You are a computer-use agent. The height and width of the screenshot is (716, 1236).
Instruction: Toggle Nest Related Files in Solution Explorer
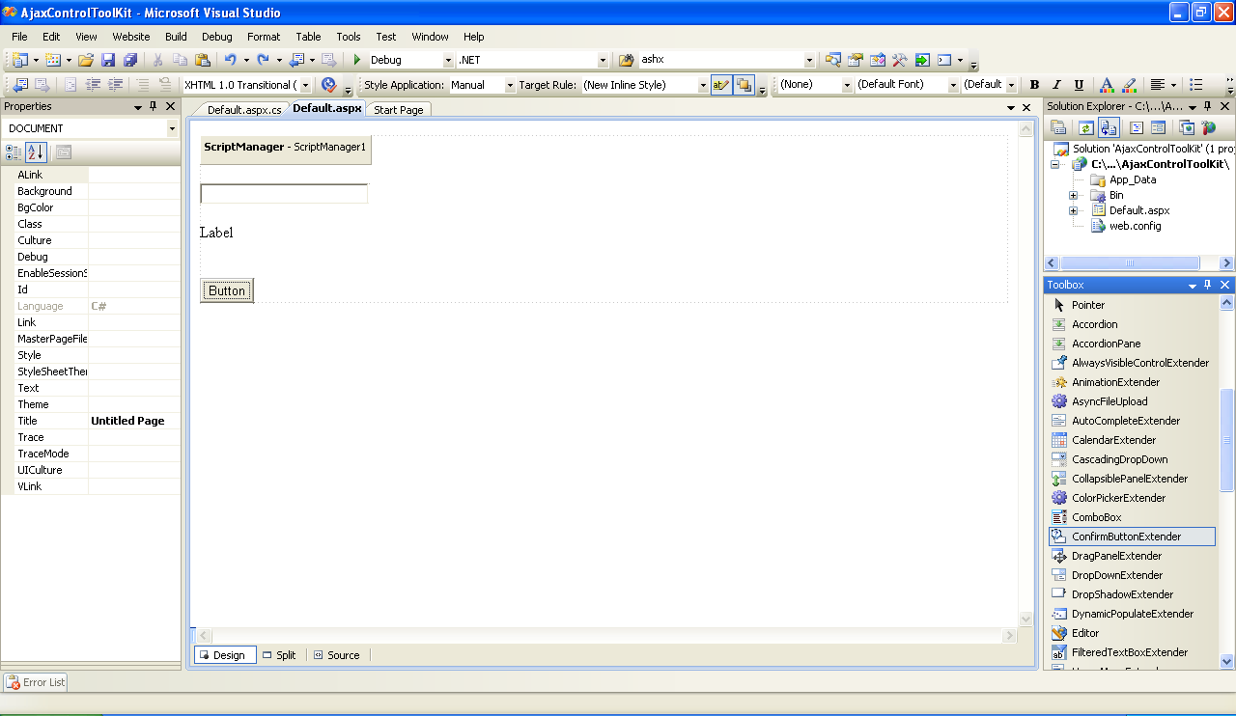[1109, 127]
